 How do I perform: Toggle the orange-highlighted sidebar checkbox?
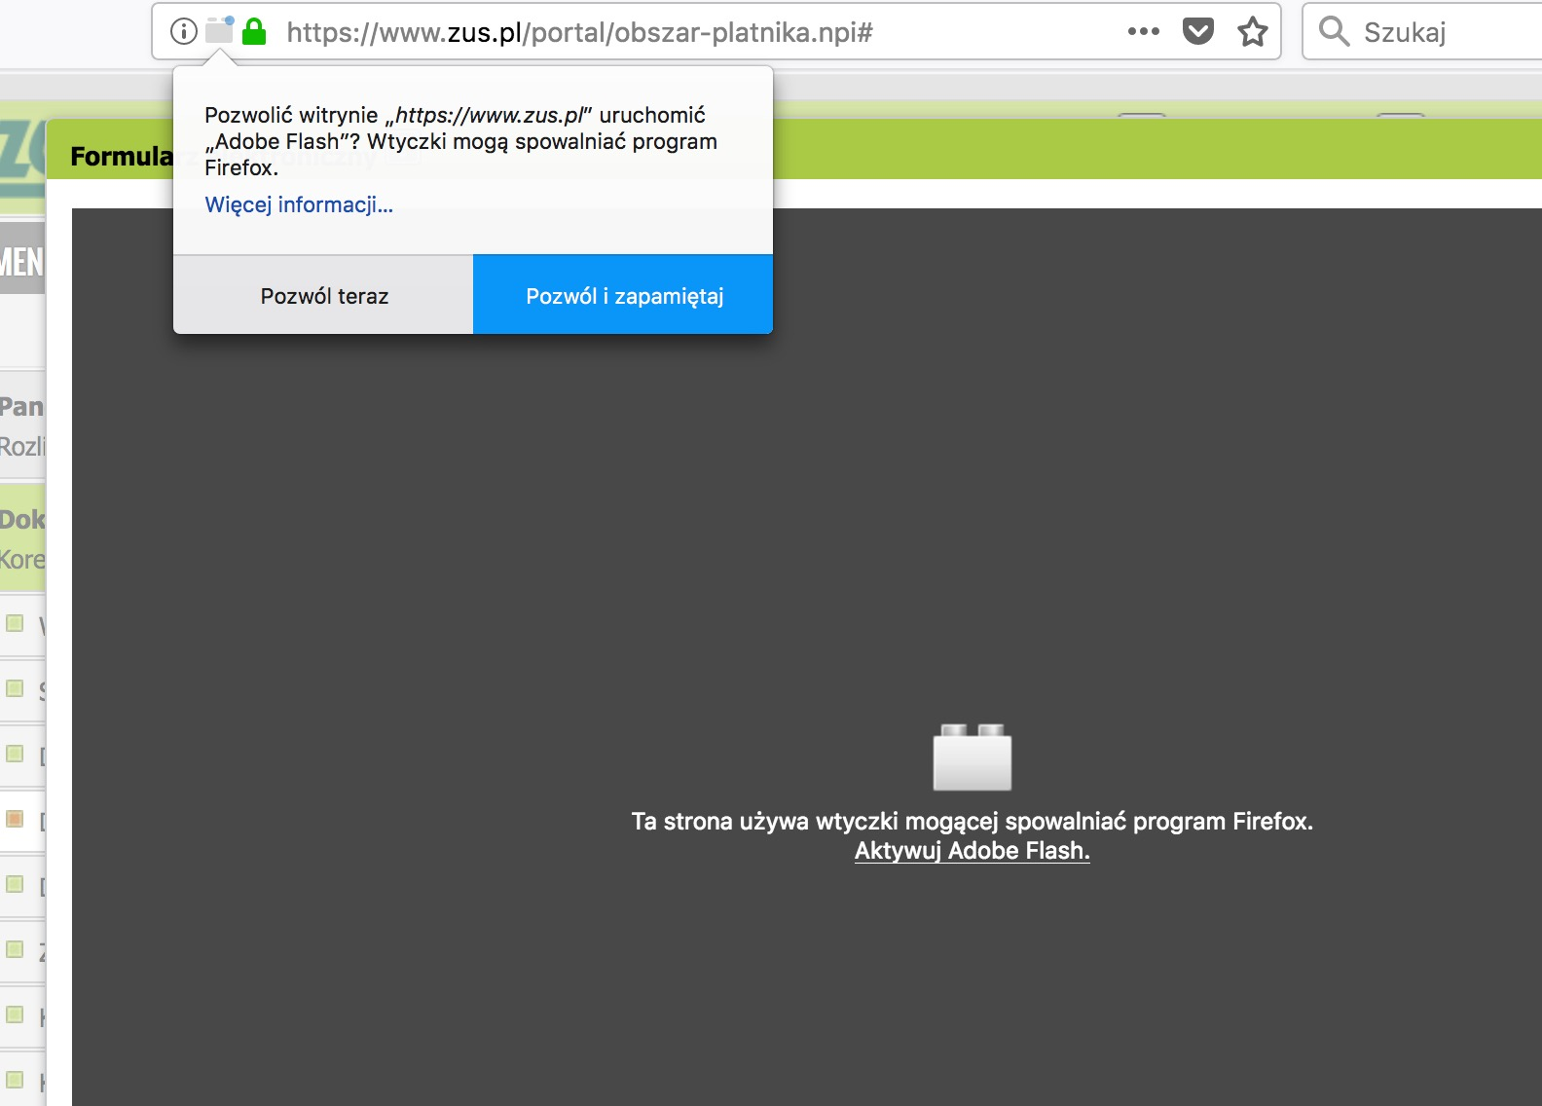pyautogui.click(x=15, y=819)
